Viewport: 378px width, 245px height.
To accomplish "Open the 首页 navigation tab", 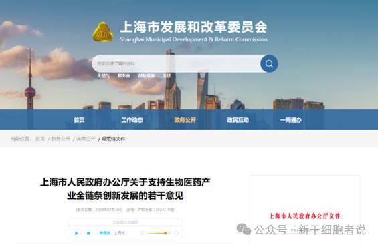I will point(79,120).
